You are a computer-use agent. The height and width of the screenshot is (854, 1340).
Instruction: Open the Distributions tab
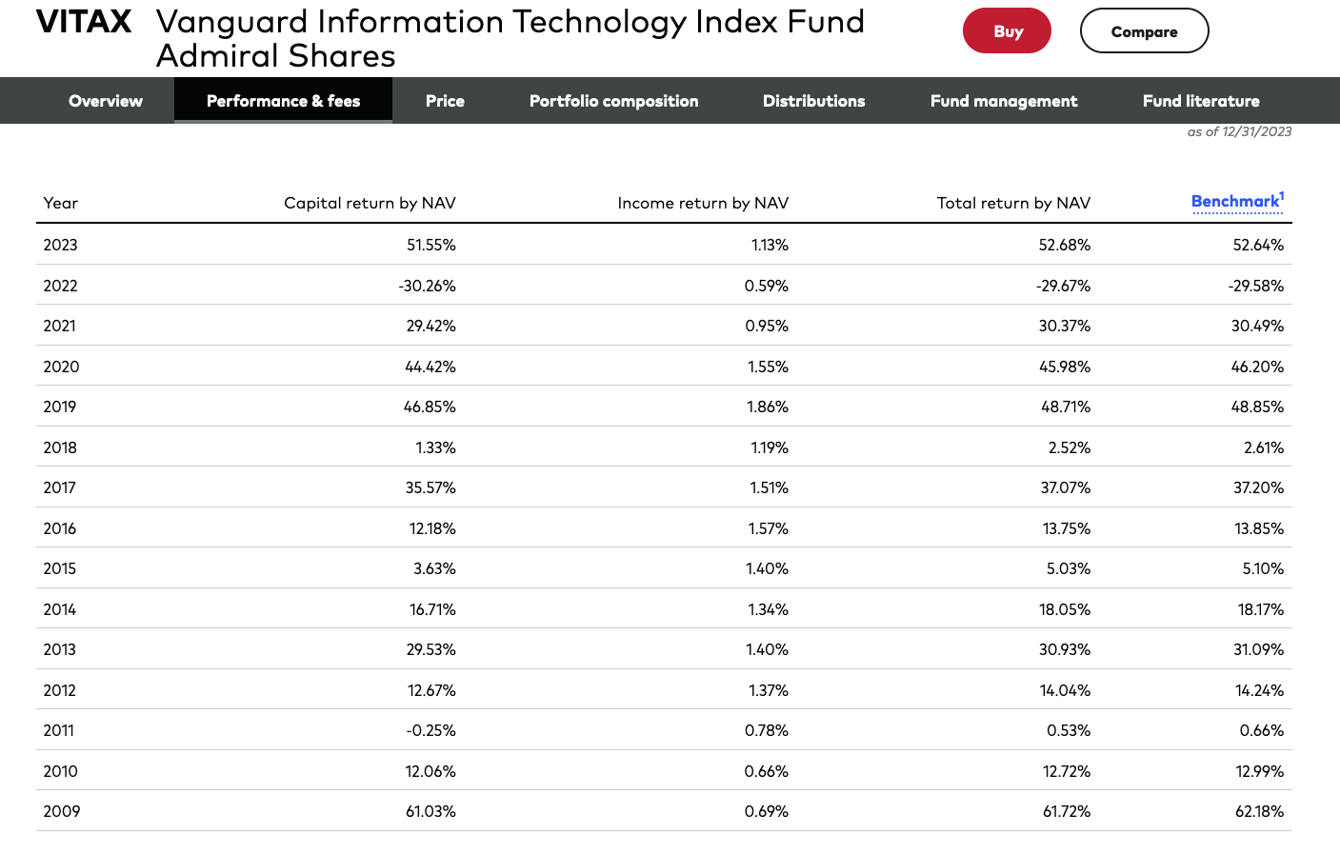coord(813,101)
